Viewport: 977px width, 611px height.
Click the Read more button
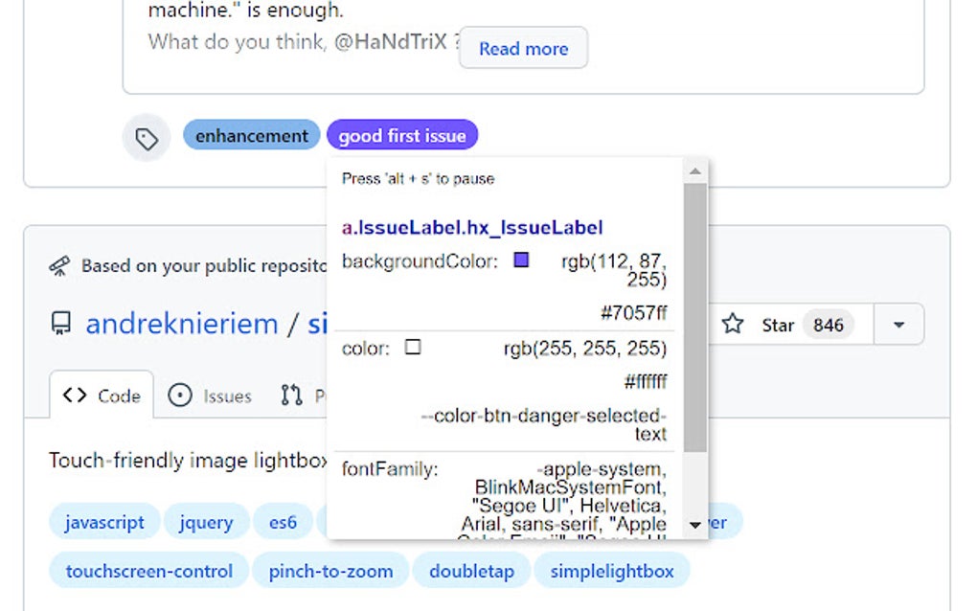point(523,48)
